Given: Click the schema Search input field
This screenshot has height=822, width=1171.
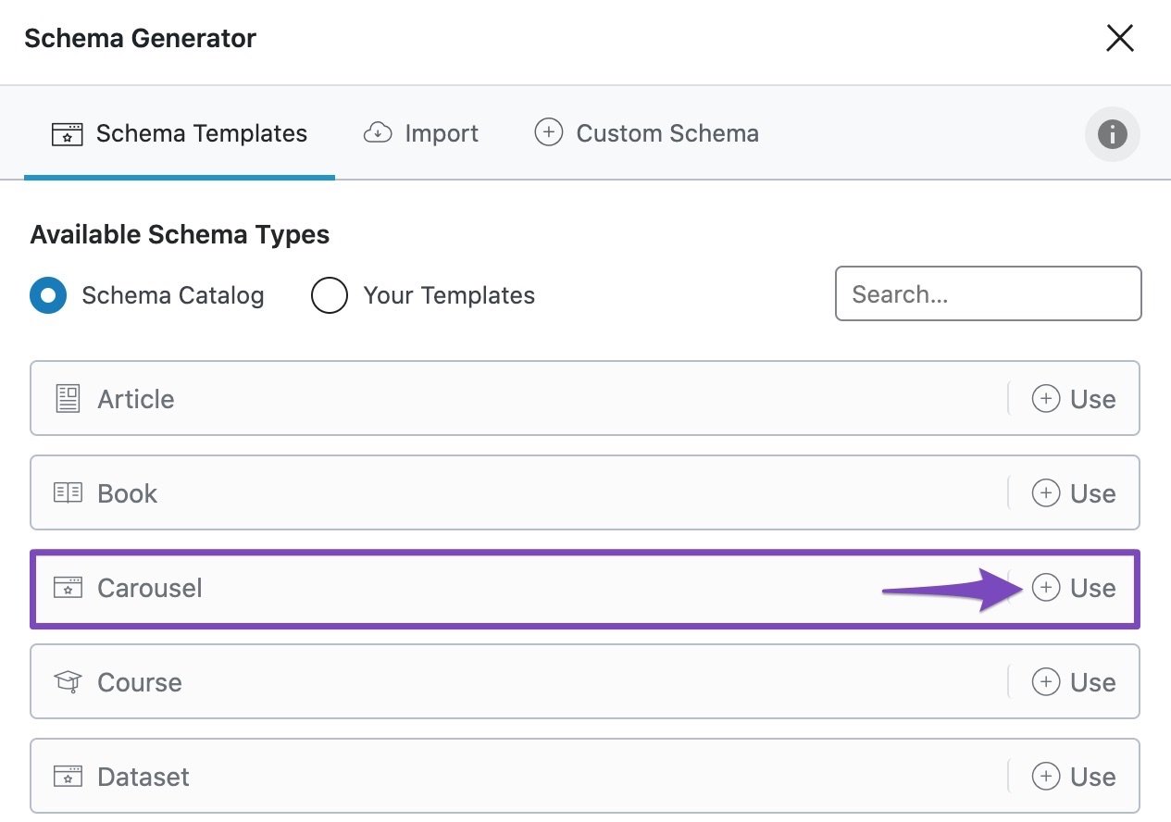Looking at the screenshot, I should 988,294.
